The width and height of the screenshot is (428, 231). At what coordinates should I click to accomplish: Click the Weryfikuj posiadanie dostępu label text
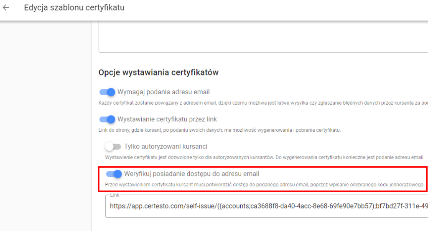tap(191, 174)
